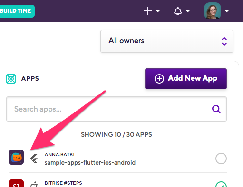Click the plus circle in Add New App

(x=159, y=79)
